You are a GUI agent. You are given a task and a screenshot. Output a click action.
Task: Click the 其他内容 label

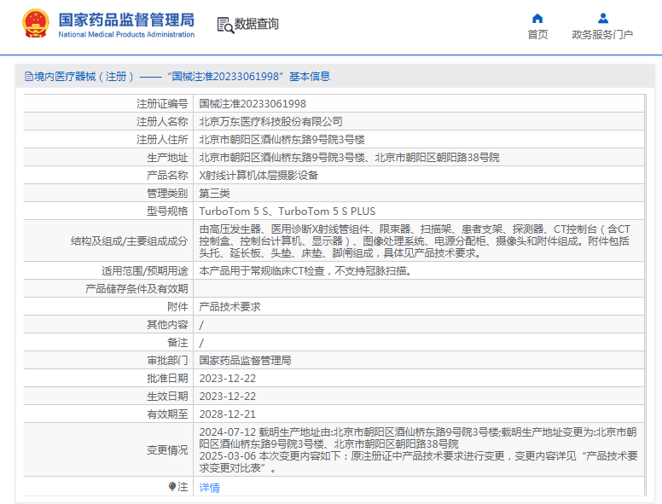[167, 325]
